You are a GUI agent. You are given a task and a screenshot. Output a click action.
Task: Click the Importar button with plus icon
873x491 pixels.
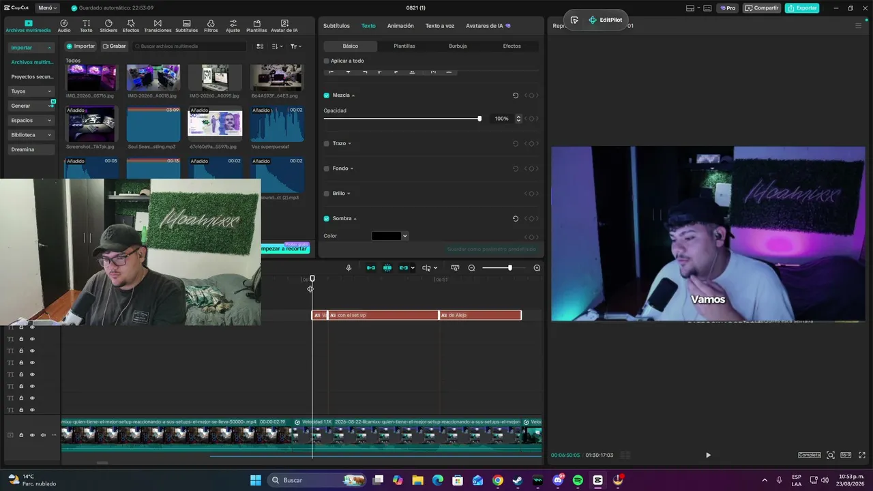tap(80, 46)
